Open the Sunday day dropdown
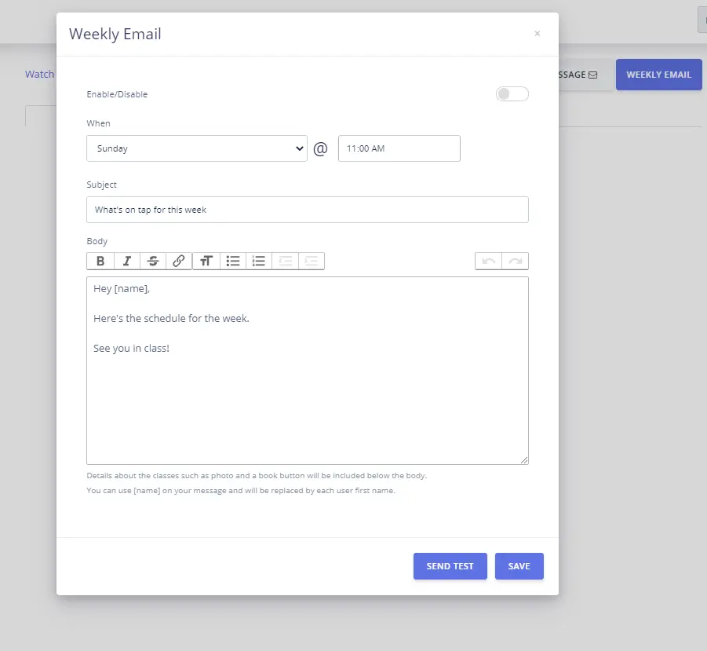 [x=196, y=148]
